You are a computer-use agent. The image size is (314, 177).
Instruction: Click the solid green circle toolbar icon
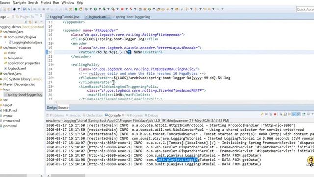tap(76, 9)
